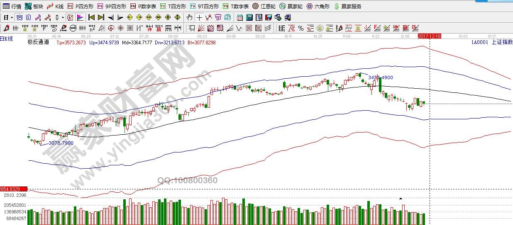The width and height of the screenshot is (513, 225).
Task: Click the 2017-12-18 date marker on timeline
Action: pyautogui.click(x=429, y=36)
